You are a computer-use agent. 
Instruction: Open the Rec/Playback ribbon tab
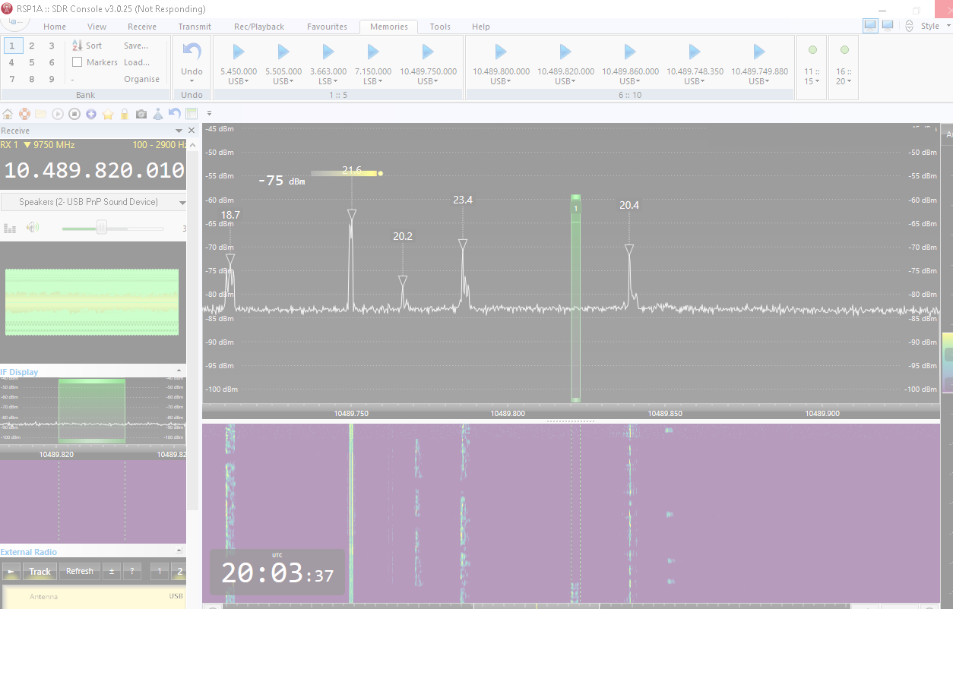(259, 27)
